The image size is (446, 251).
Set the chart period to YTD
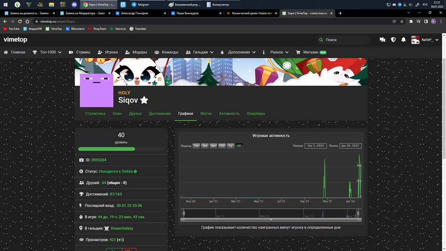tap(222, 146)
